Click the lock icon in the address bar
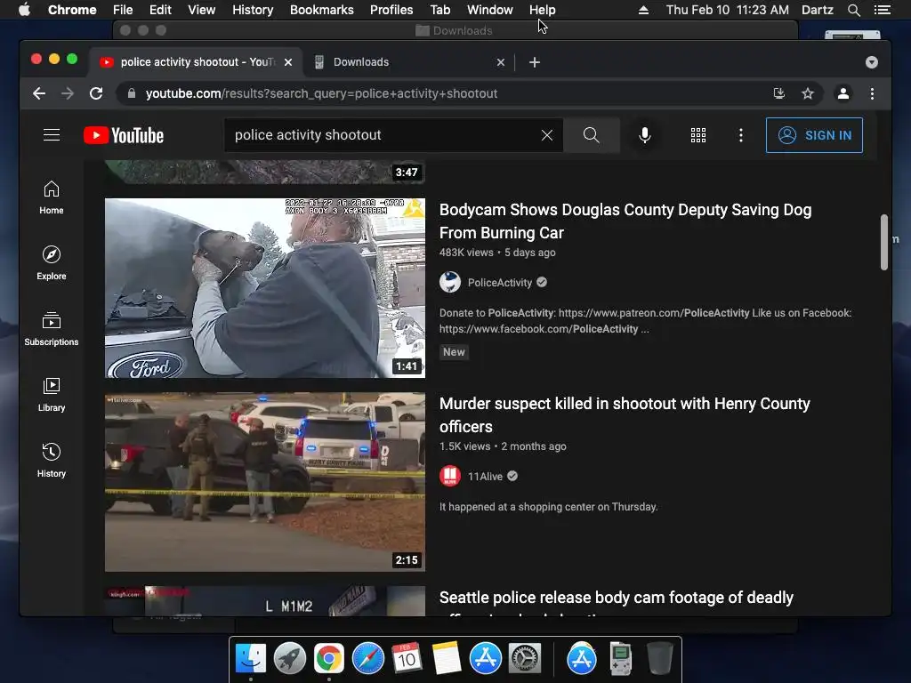The width and height of the screenshot is (911, 683). coord(132,93)
